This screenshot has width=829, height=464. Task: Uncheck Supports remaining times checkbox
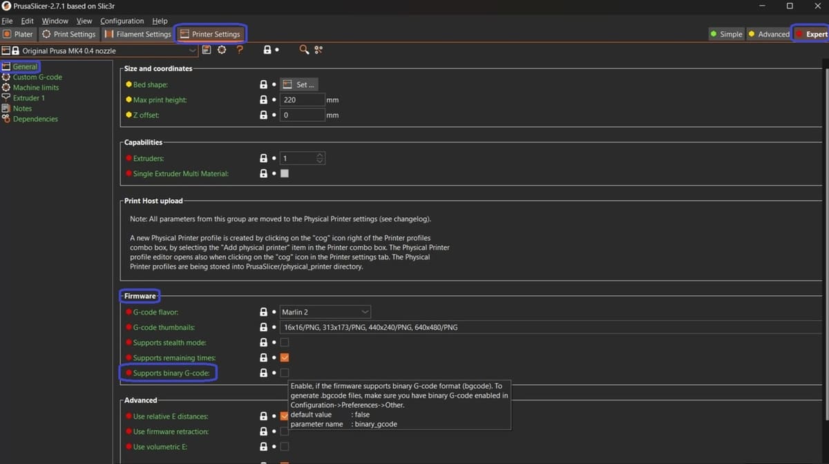click(285, 358)
